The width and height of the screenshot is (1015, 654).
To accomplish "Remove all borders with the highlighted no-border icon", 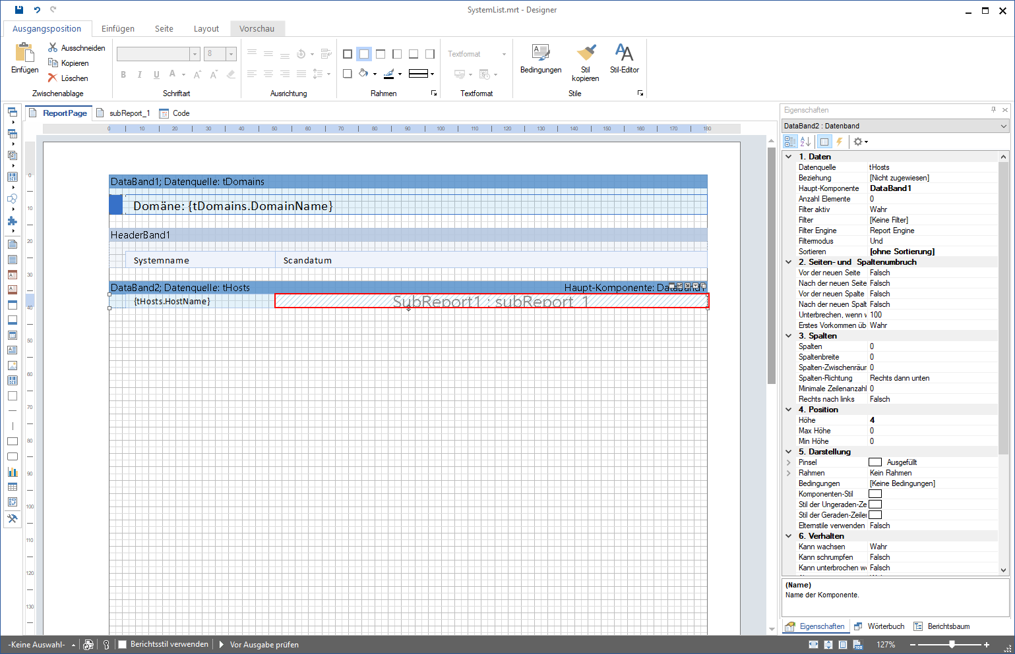I will pyautogui.click(x=364, y=54).
